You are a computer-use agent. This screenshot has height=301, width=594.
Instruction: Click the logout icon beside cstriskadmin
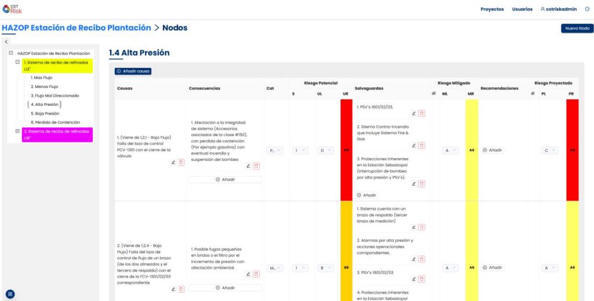click(x=587, y=9)
